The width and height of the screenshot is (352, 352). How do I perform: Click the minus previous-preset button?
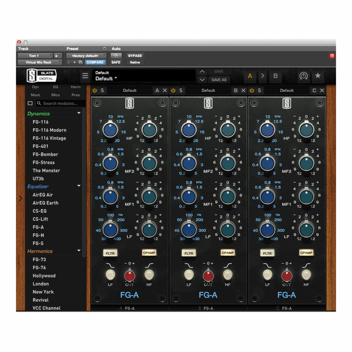pyautogui.click(x=69, y=62)
